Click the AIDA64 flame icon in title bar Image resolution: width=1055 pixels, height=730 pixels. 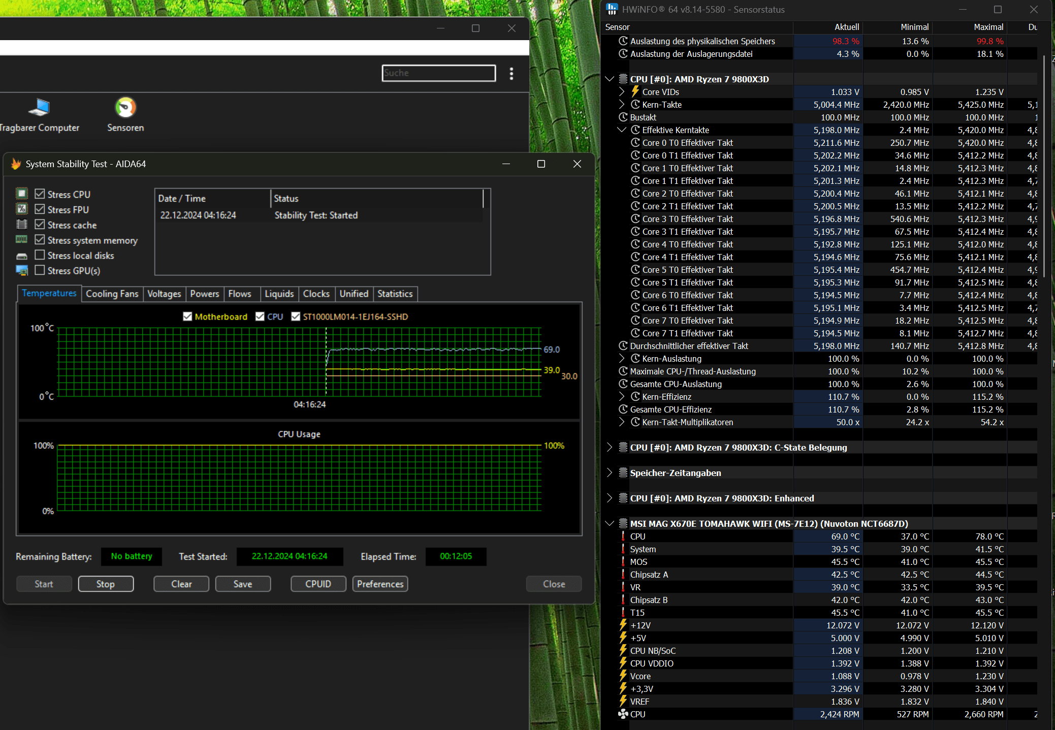pos(16,164)
